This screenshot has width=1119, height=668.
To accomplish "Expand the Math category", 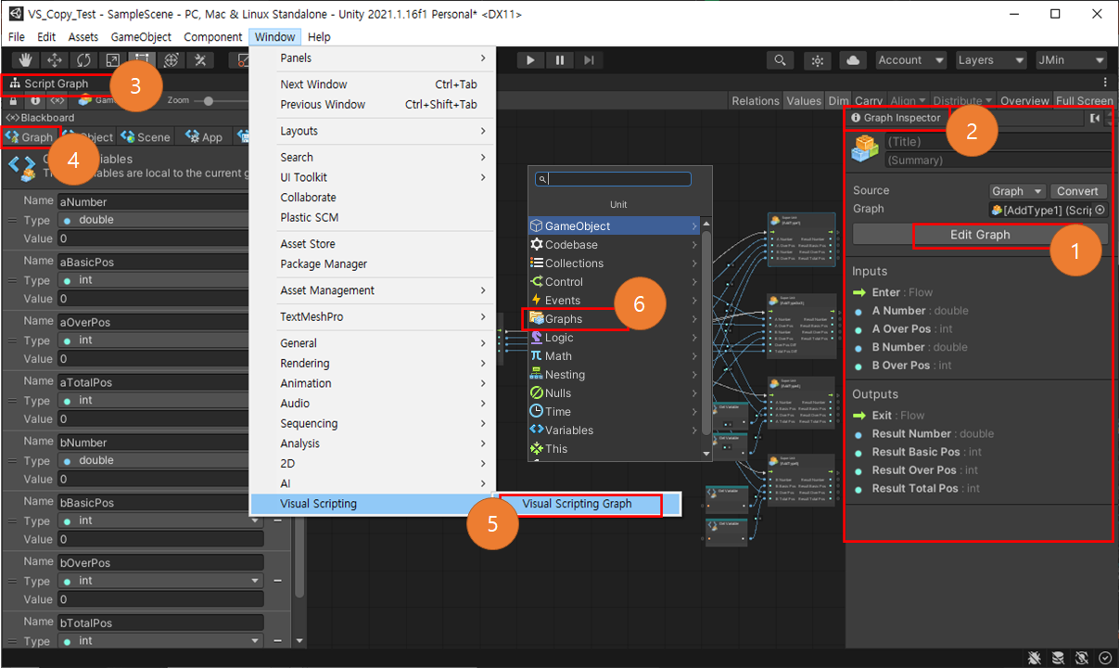I will [614, 356].
